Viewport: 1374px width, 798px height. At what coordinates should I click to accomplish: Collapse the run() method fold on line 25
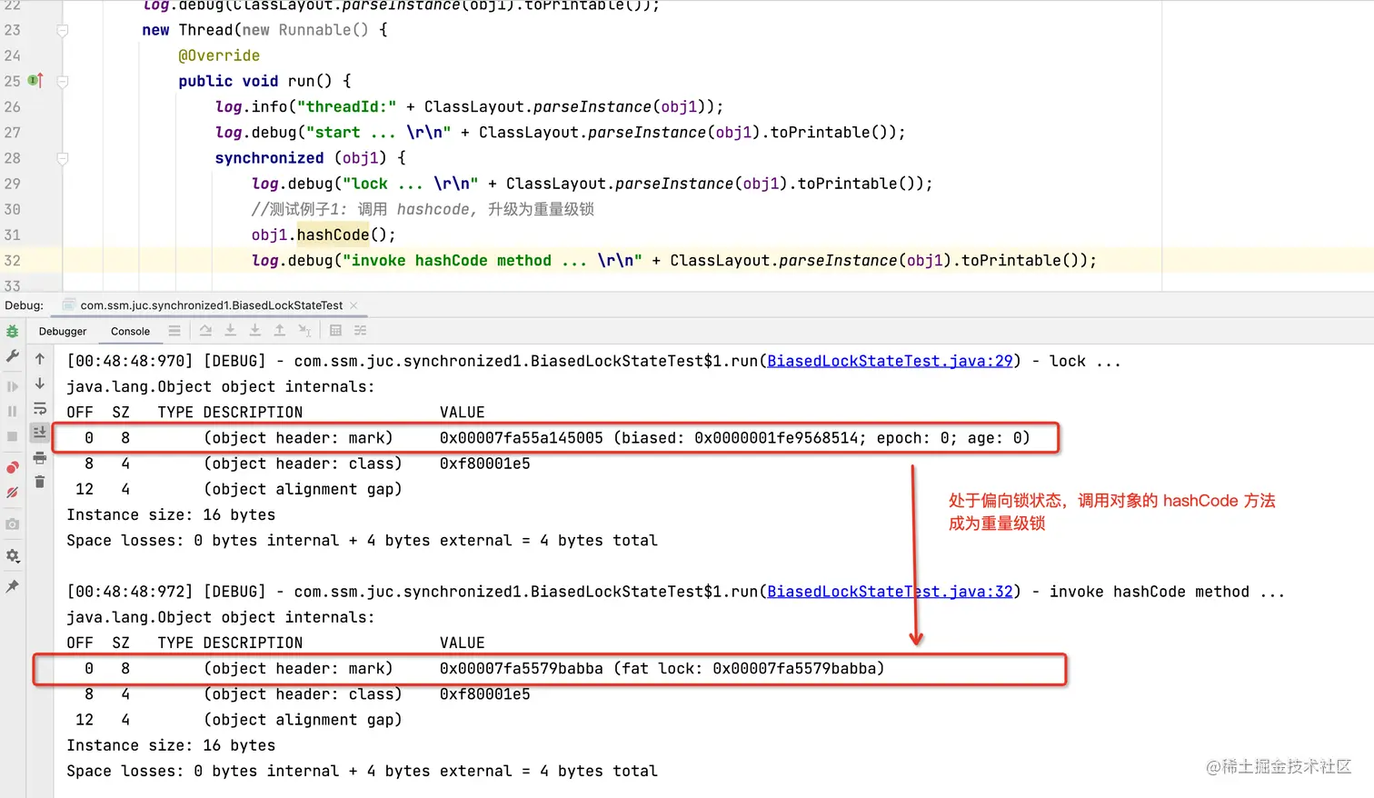(63, 81)
